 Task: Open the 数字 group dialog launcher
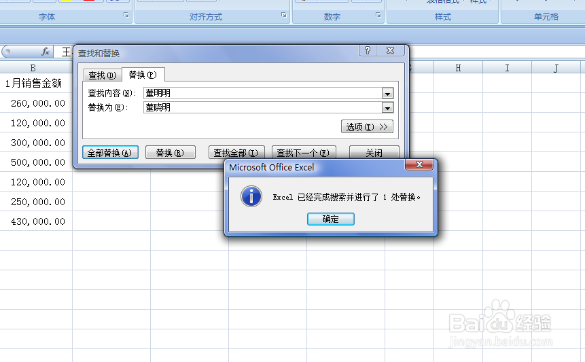coord(378,15)
